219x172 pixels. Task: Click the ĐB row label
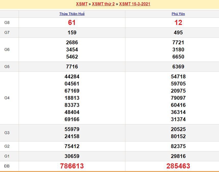(7, 166)
